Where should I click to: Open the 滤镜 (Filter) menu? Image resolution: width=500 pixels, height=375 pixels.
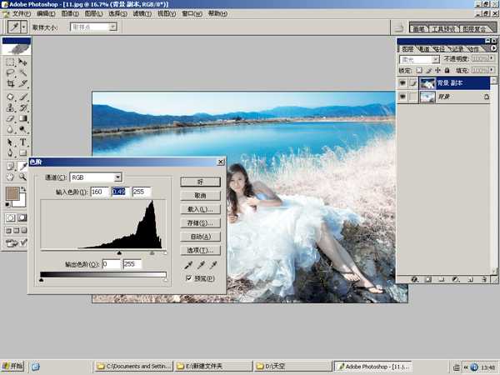(x=142, y=14)
